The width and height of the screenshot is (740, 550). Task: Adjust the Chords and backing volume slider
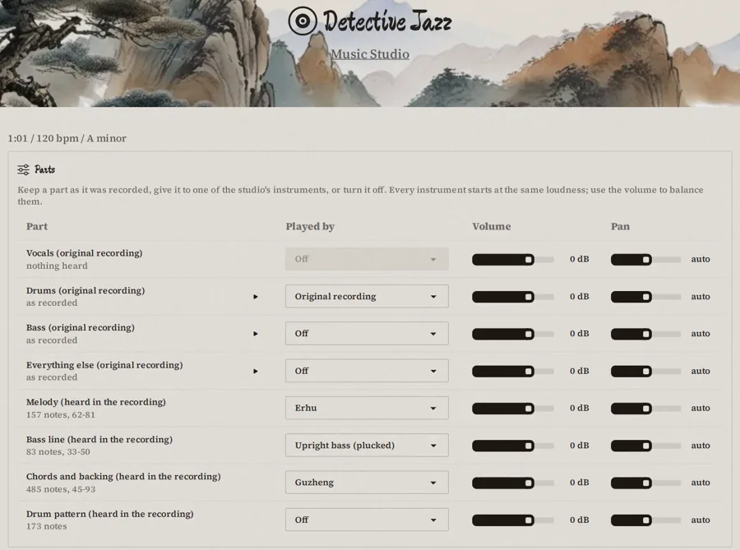point(513,483)
